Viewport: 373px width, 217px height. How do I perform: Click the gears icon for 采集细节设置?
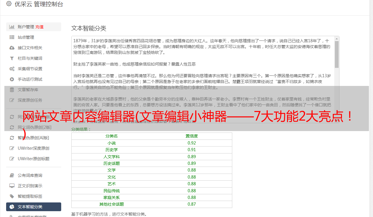click(x=12, y=69)
